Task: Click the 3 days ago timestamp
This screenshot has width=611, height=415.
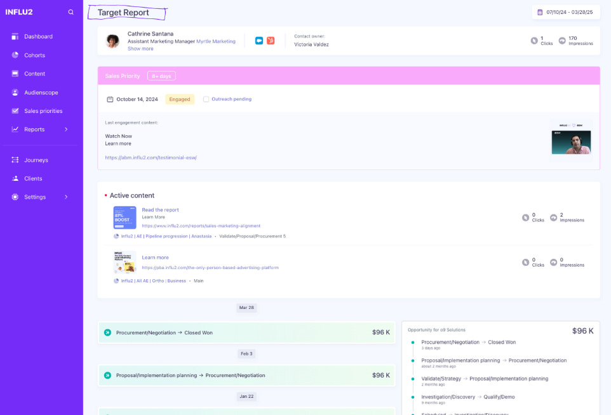Action: [431, 348]
